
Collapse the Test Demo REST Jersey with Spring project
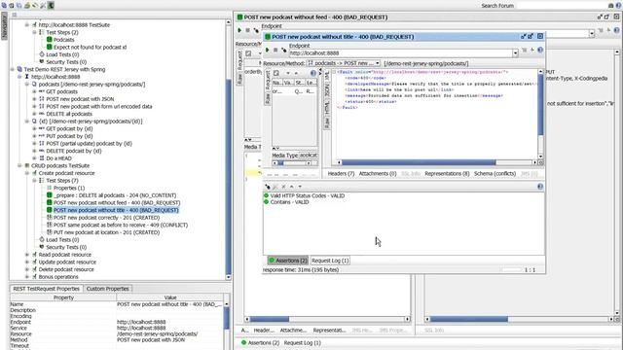pyautogui.click(x=13, y=69)
